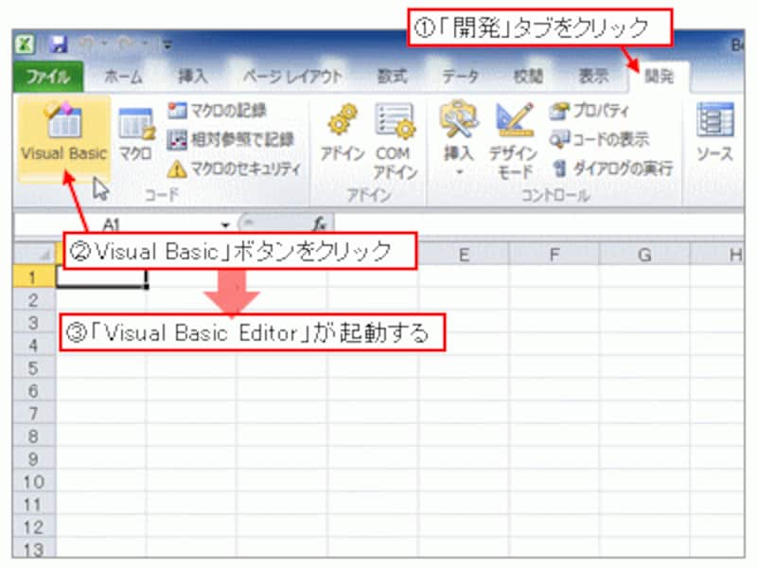Screen dimensions: 757x568
Task: Open the COM アドイン button
Action: pos(395,141)
